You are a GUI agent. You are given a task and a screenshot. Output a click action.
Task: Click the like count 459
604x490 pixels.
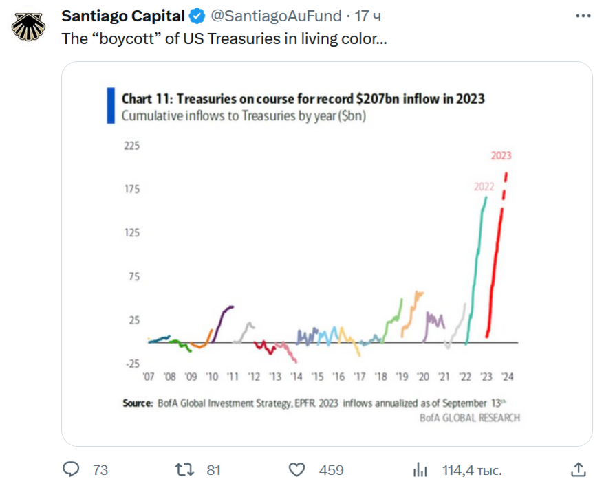pos(331,470)
